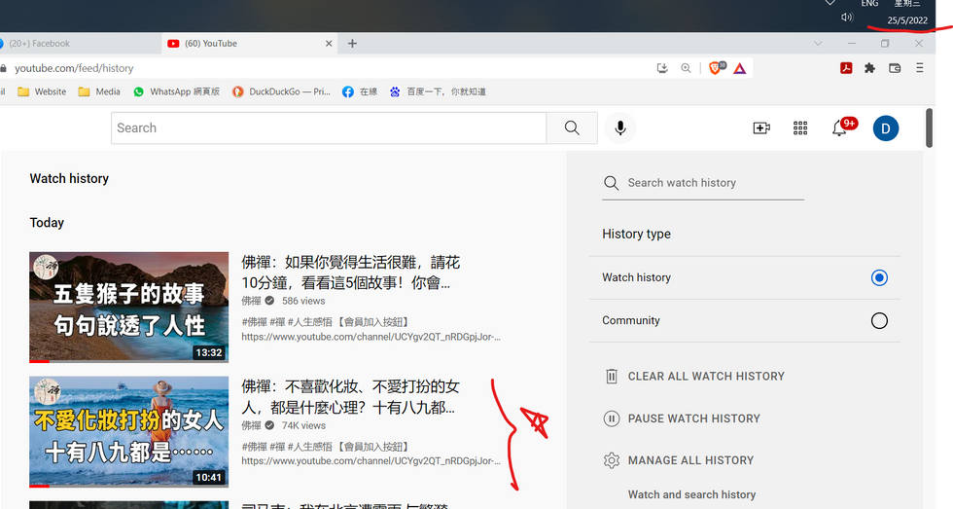Open the YouTube apps grid icon
Viewport: 953px width, 509px height.
[x=799, y=127]
